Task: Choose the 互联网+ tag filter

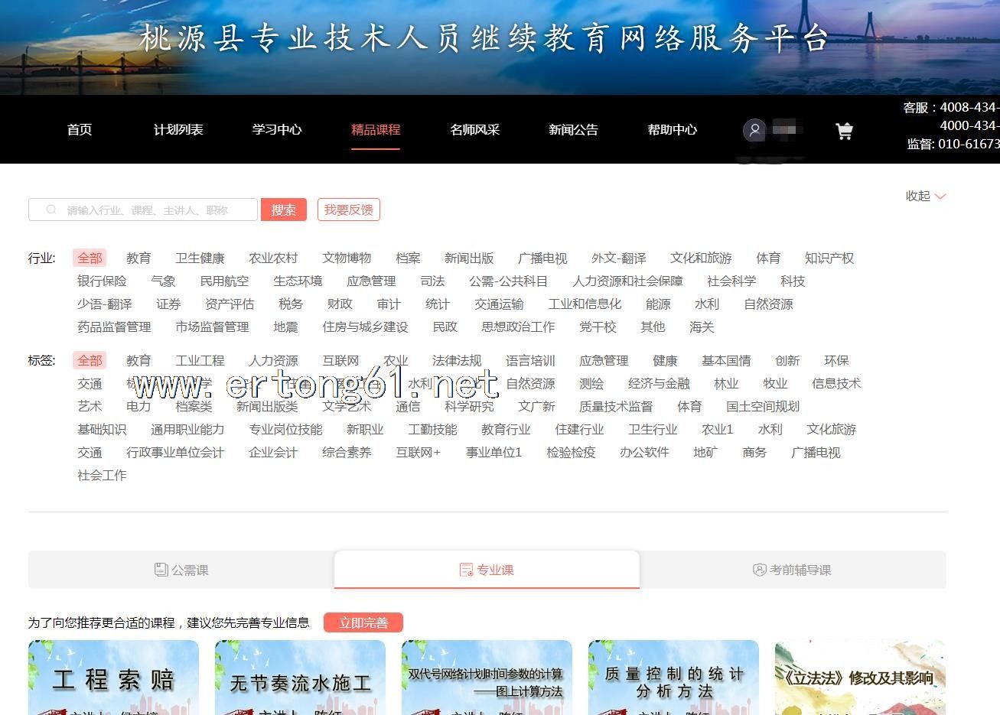Action: click(418, 453)
